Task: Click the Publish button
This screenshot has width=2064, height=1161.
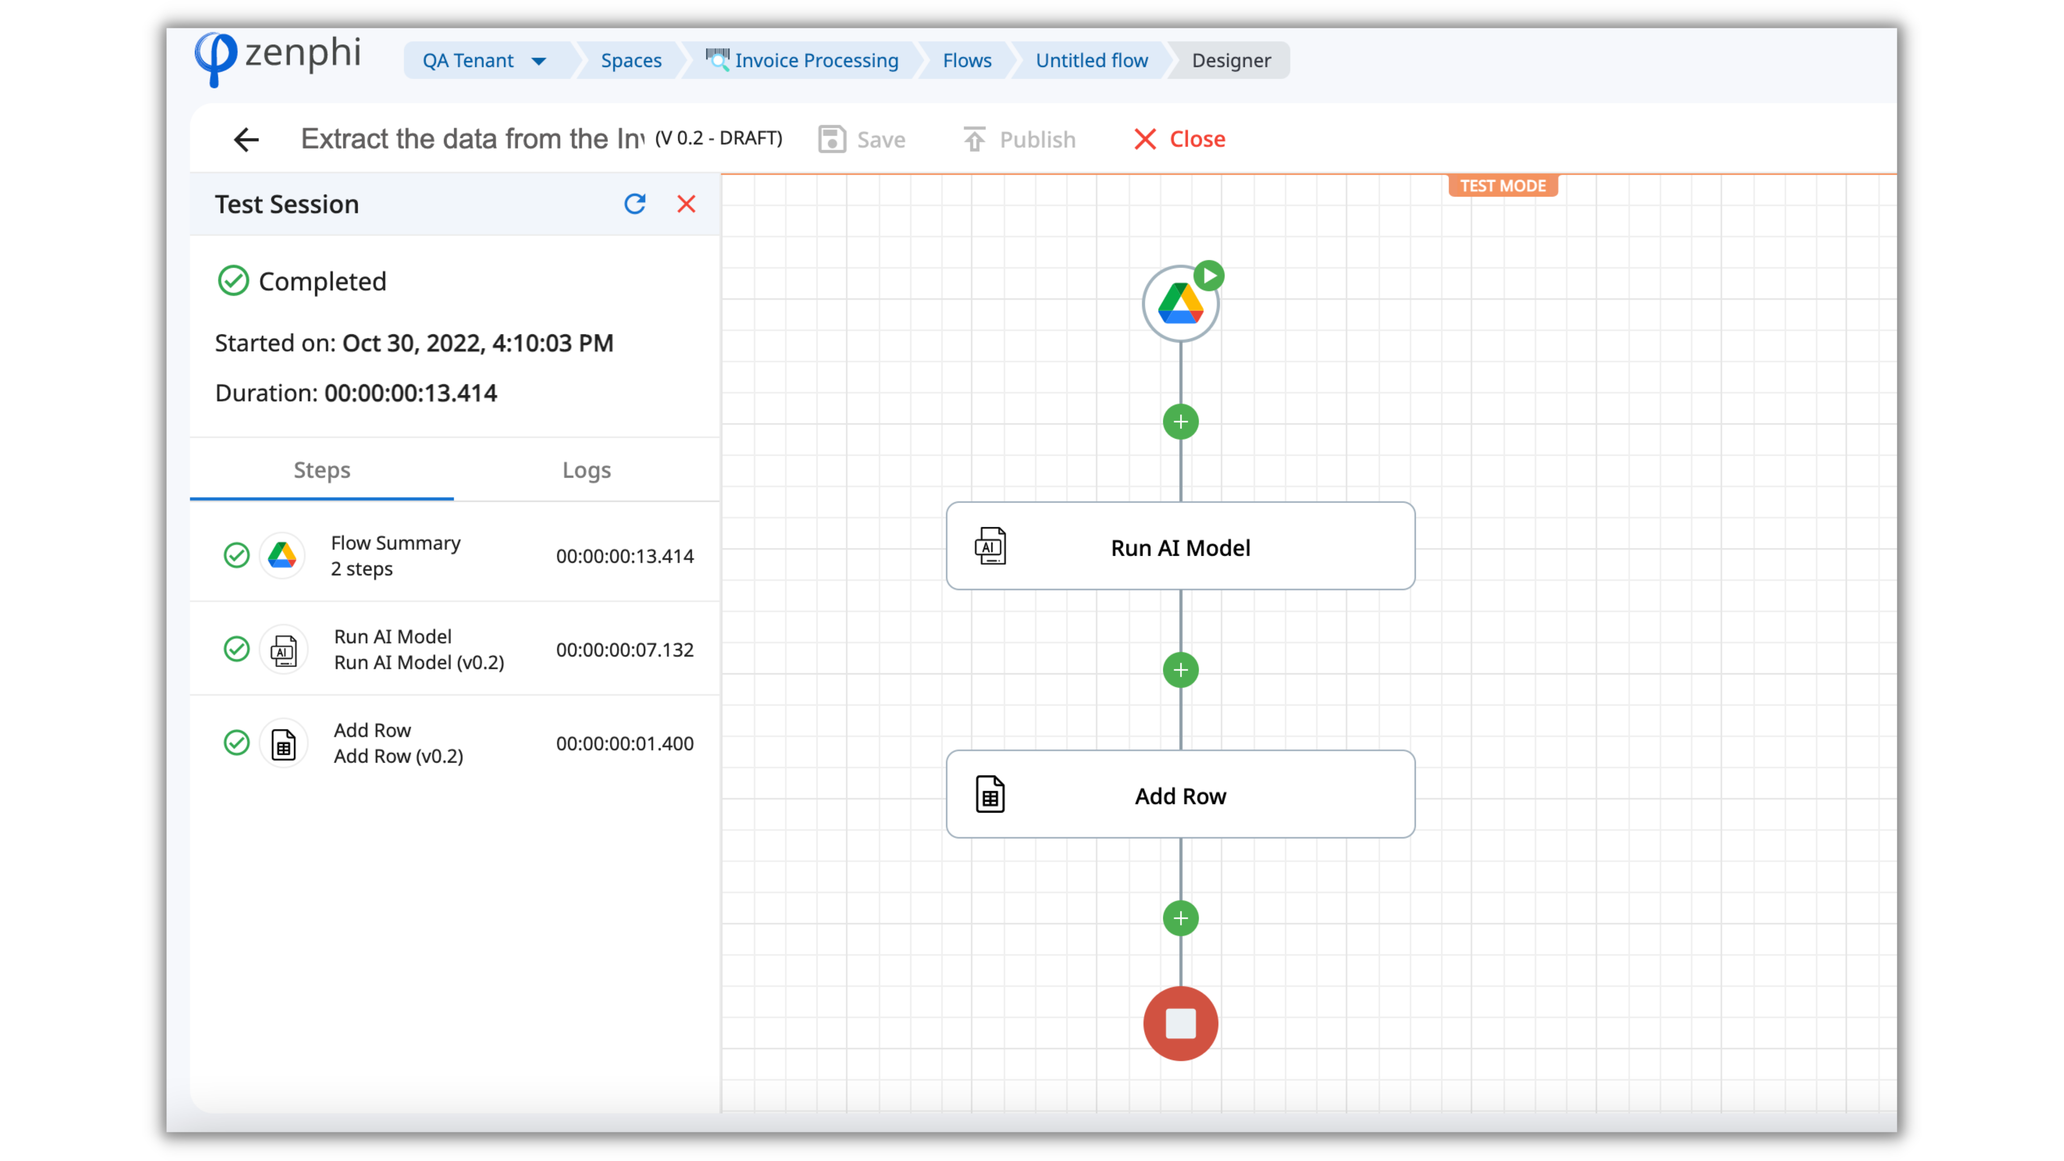Action: pyautogui.click(x=1019, y=139)
